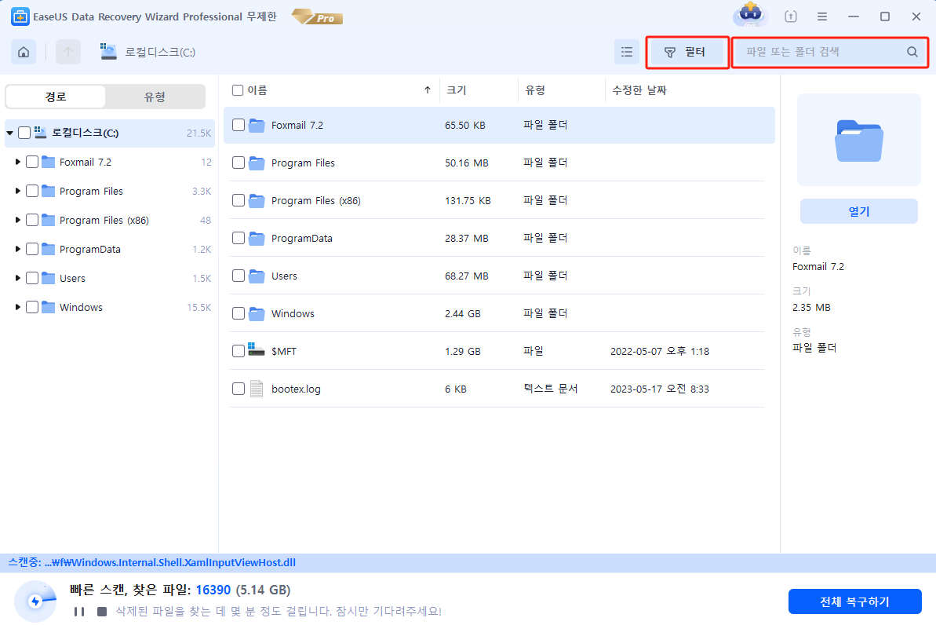Tick the ProgramData row checkbox in list
Image resolution: width=936 pixels, height=625 pixels.
[239, 238]
